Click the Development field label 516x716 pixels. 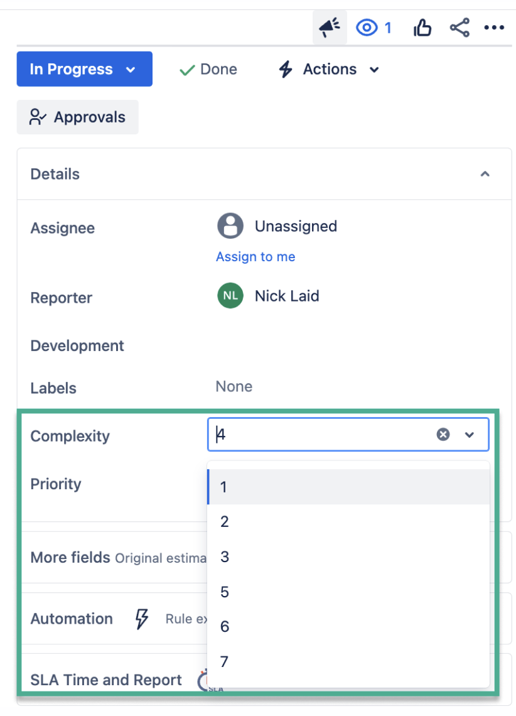(77, 345)
